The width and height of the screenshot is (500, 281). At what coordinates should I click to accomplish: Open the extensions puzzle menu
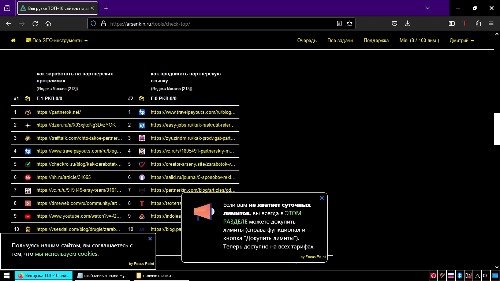point(478,23)
